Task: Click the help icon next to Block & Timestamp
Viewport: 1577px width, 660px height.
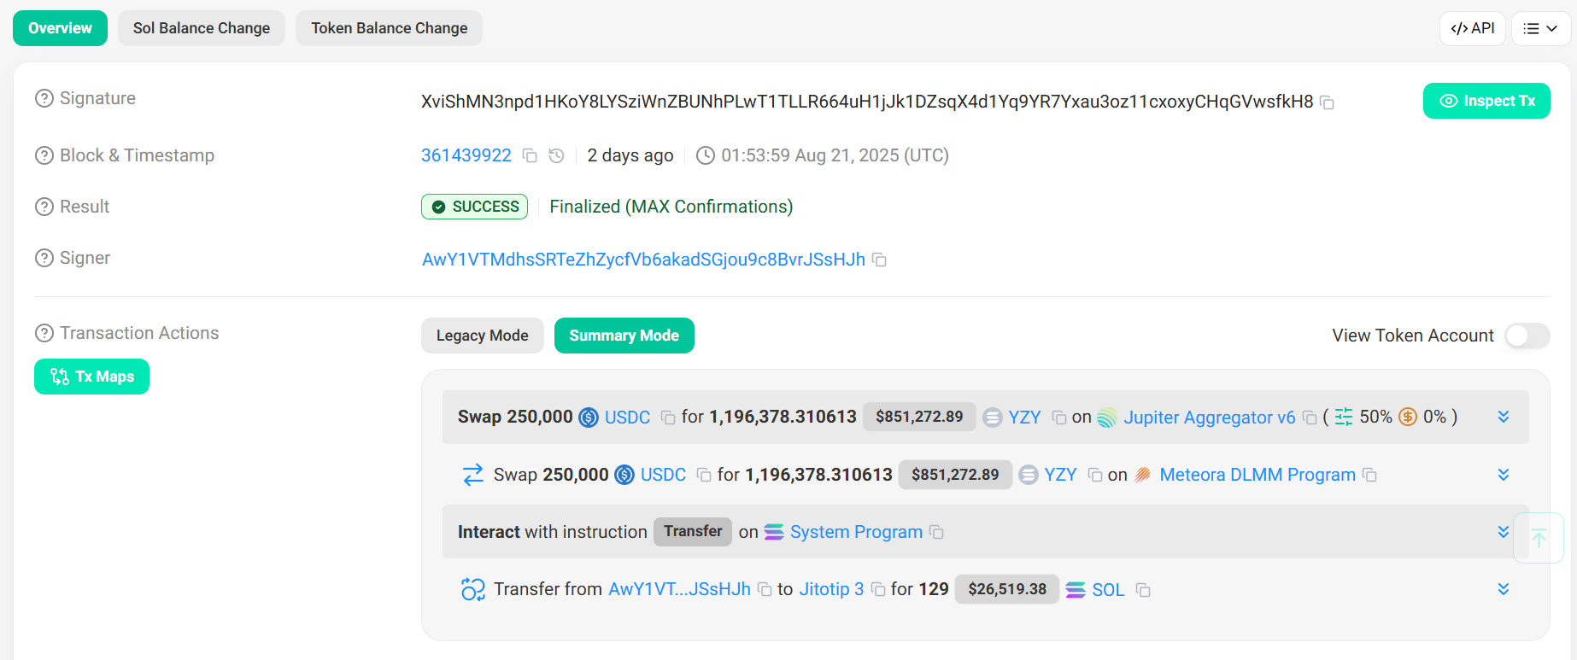Action: coord(44,155)
